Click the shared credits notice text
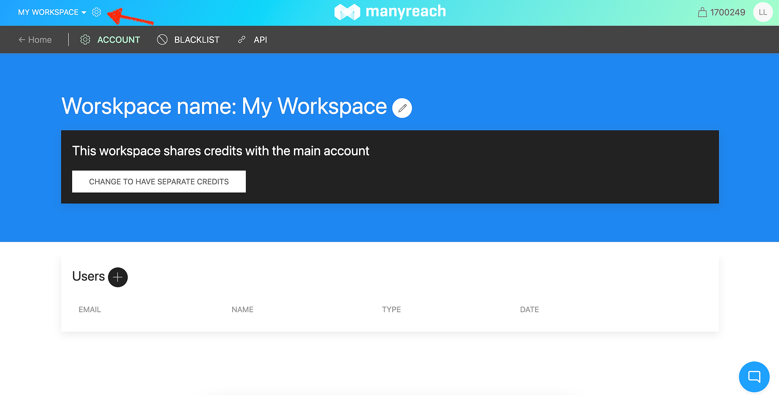 (x=221, y=151)
